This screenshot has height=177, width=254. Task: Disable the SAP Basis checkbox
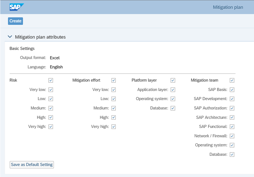[x=232, y=90]
